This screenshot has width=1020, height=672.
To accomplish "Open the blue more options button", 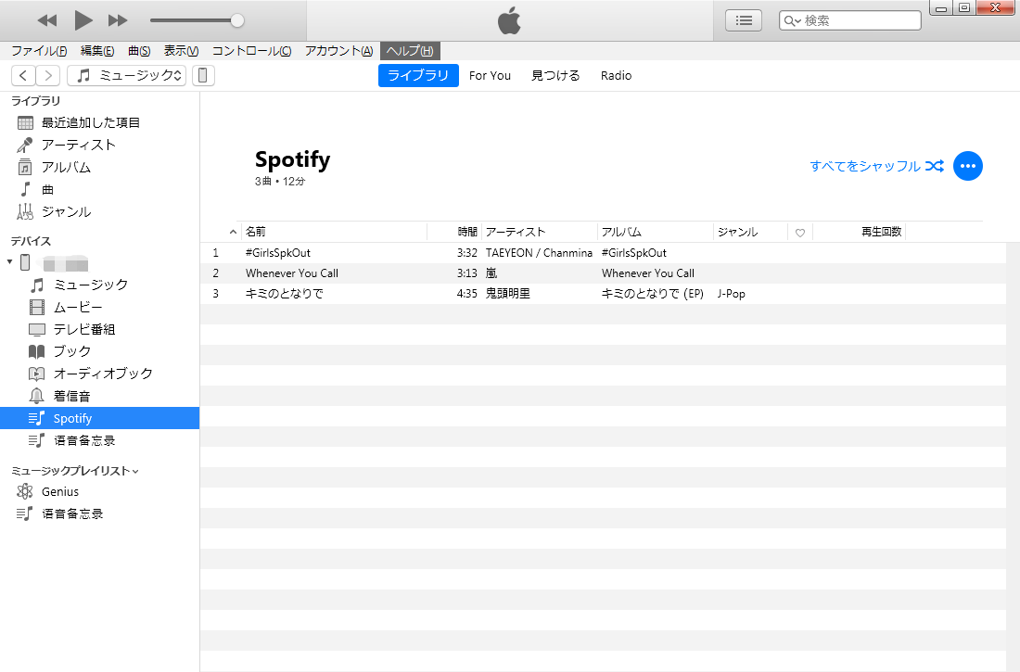I will (968, 166).
